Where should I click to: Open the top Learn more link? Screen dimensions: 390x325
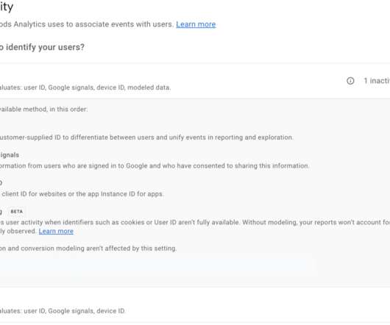tap(196, 24)
